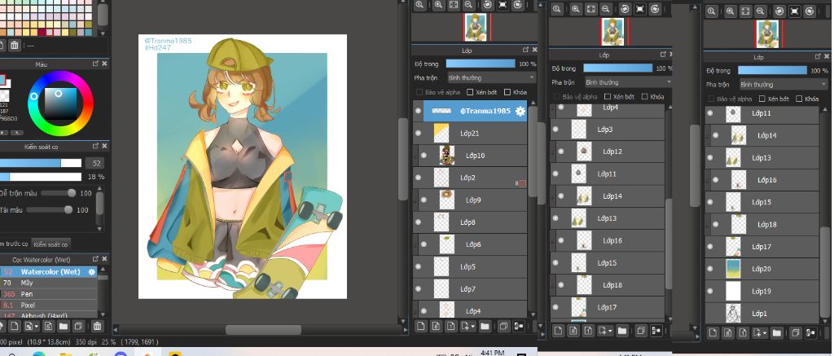Delete brush trash icon in brush panel
Viewport: 834px width, 356px height.
point(97,326)
